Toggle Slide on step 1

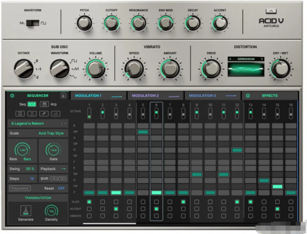[89, 202]
